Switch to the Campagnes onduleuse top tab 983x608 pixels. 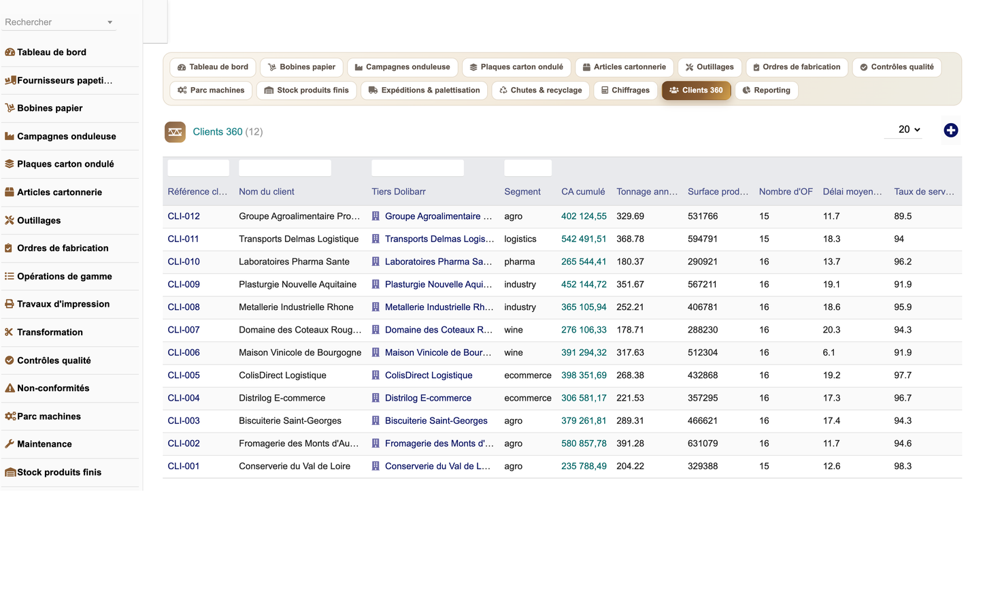click(x=403, y=67)
